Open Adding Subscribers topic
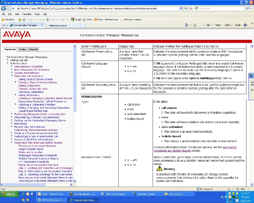 (29, 86)
